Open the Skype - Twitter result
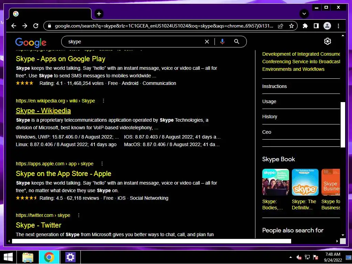 click(38, 225)
